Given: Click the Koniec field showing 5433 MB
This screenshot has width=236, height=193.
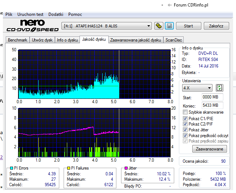Looking at the screenshot, I should [213, 105].
